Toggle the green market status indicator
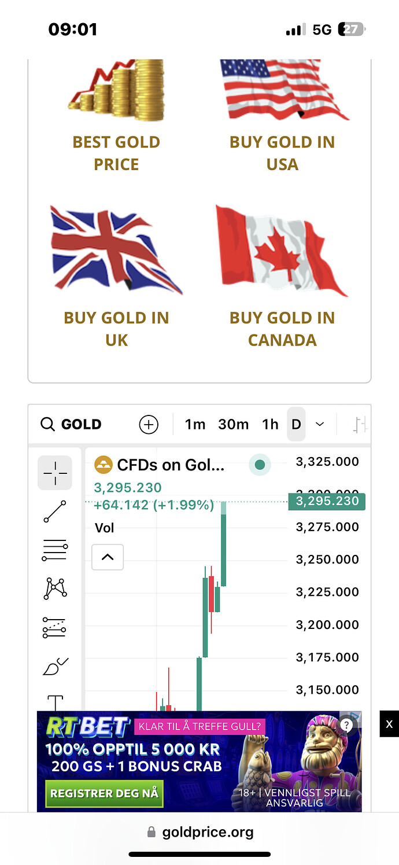The image size is (399, 865). point(260,465)
